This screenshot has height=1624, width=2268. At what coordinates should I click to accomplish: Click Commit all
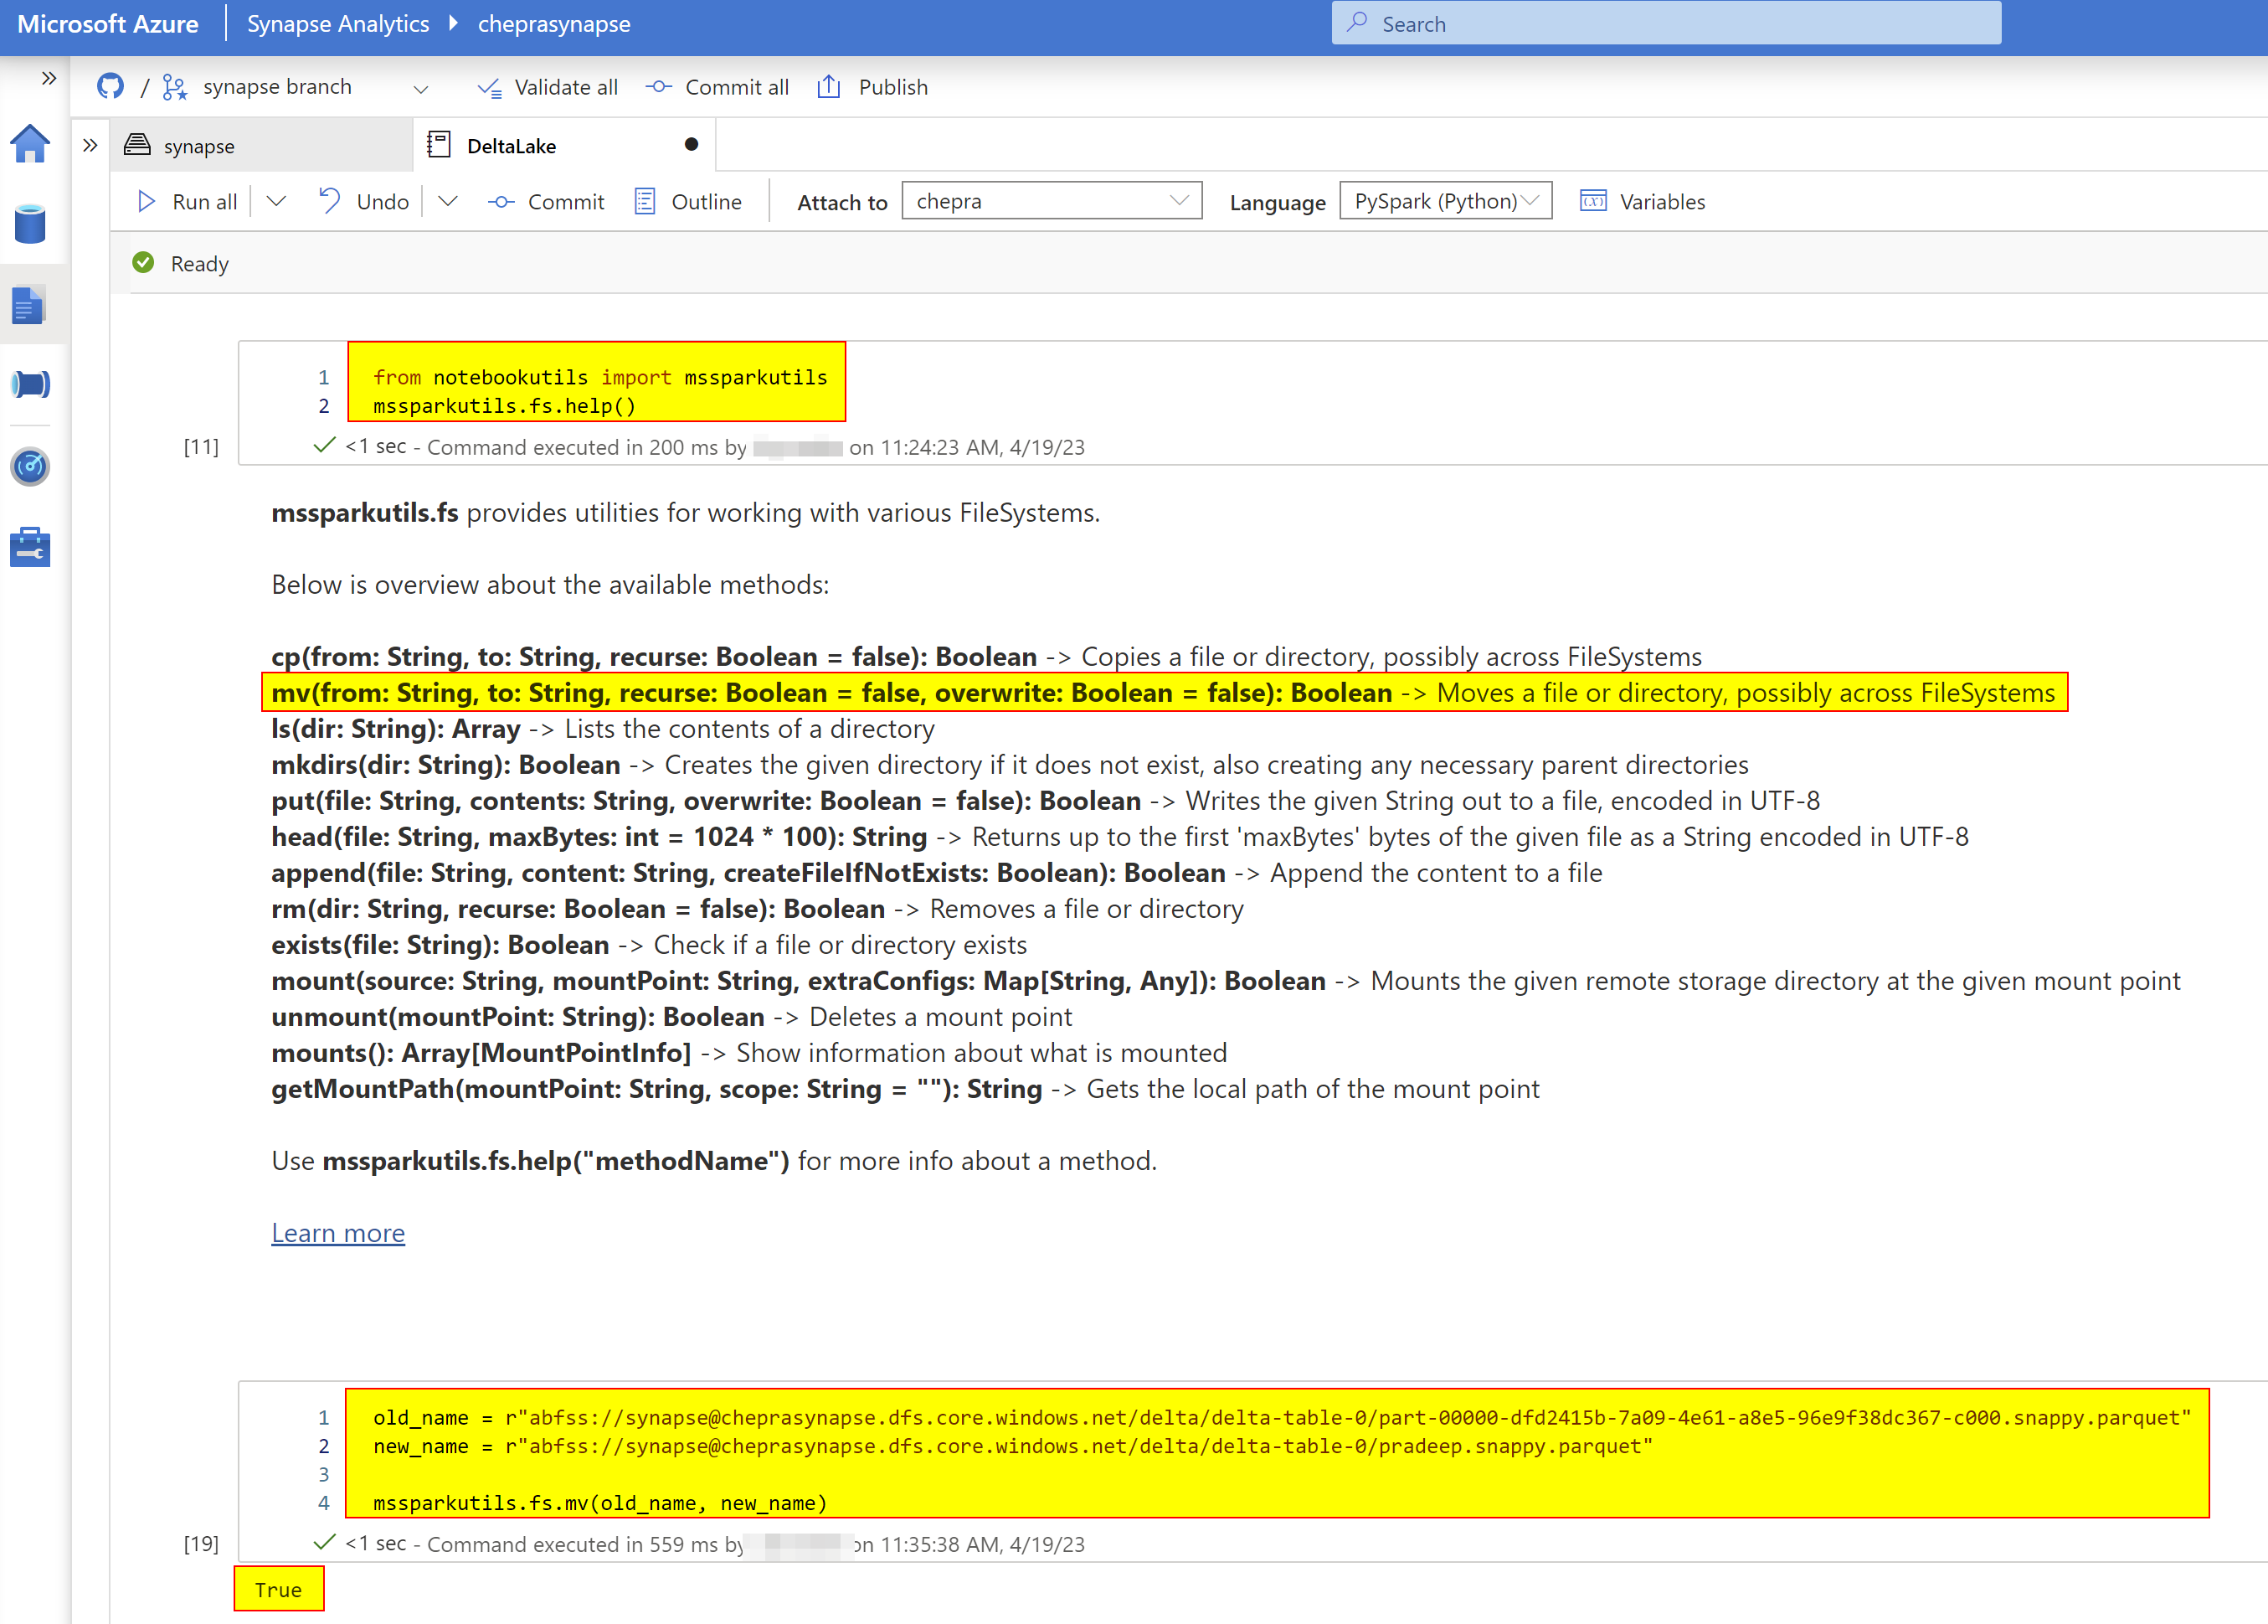click(x=717, y=88)
